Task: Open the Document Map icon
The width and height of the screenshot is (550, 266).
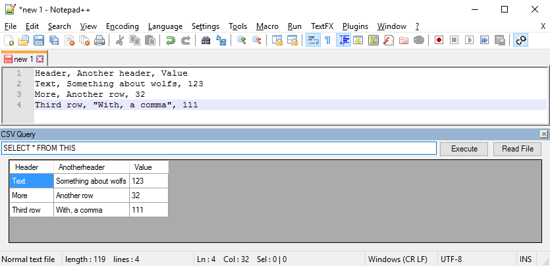Action: pyautogui.click(x=373, y=40)
